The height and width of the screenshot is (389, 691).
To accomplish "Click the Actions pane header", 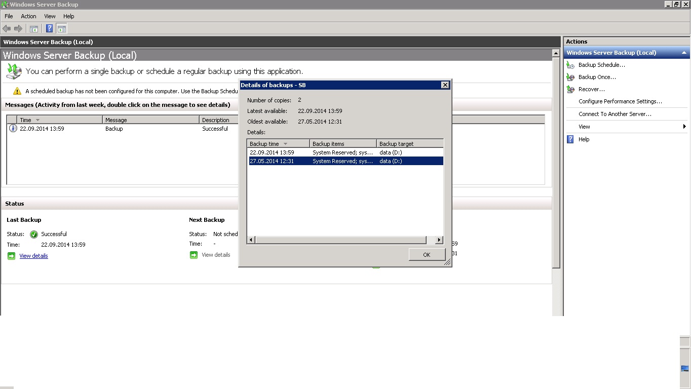I will pos(626,42).
